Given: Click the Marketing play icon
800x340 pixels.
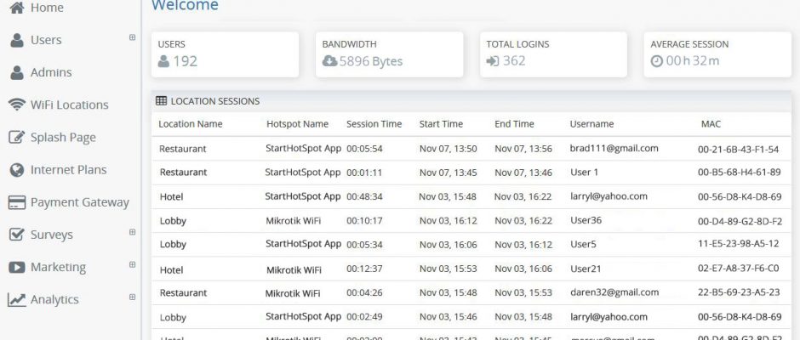Looking at the screenshot, I should (17, 267).
